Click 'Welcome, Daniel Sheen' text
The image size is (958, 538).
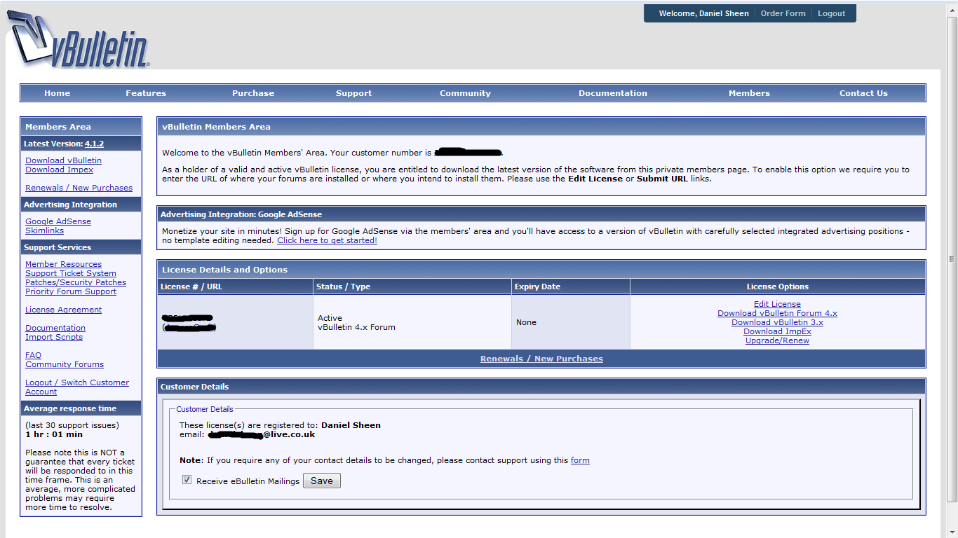point(703,13)
